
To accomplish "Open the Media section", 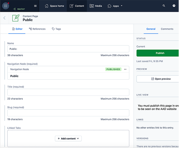I will tap(96, 6).
